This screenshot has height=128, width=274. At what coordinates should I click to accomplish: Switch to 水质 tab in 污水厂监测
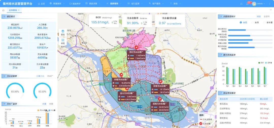pyautogui.click(x=51, y=104)
